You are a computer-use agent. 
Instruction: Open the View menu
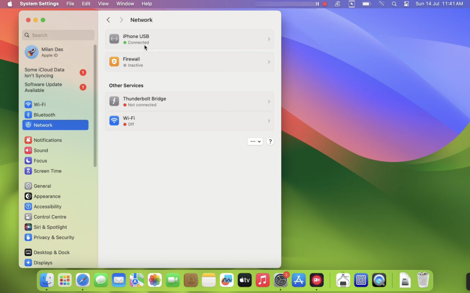click(103, 4)
